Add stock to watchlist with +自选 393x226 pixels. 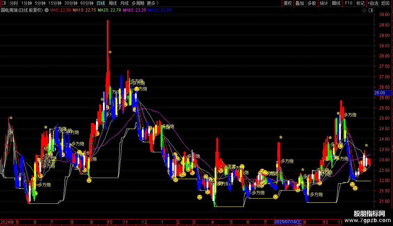pyautogui.click(x=373, y=3)
